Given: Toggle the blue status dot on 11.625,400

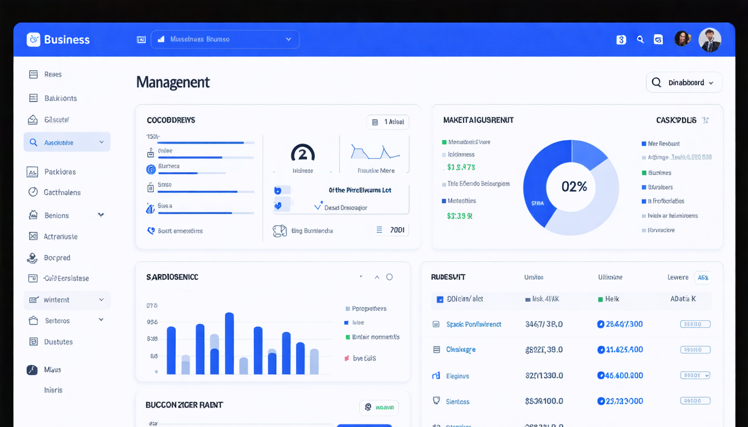Looking at the screenshot, I should click(601, 350).
